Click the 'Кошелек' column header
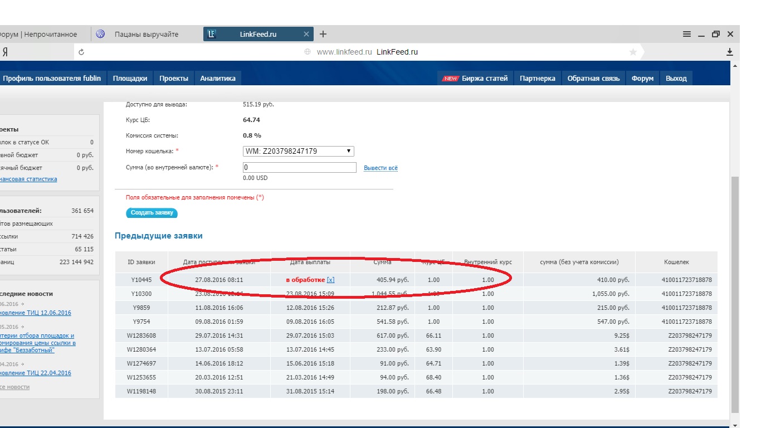 (676, 262)
